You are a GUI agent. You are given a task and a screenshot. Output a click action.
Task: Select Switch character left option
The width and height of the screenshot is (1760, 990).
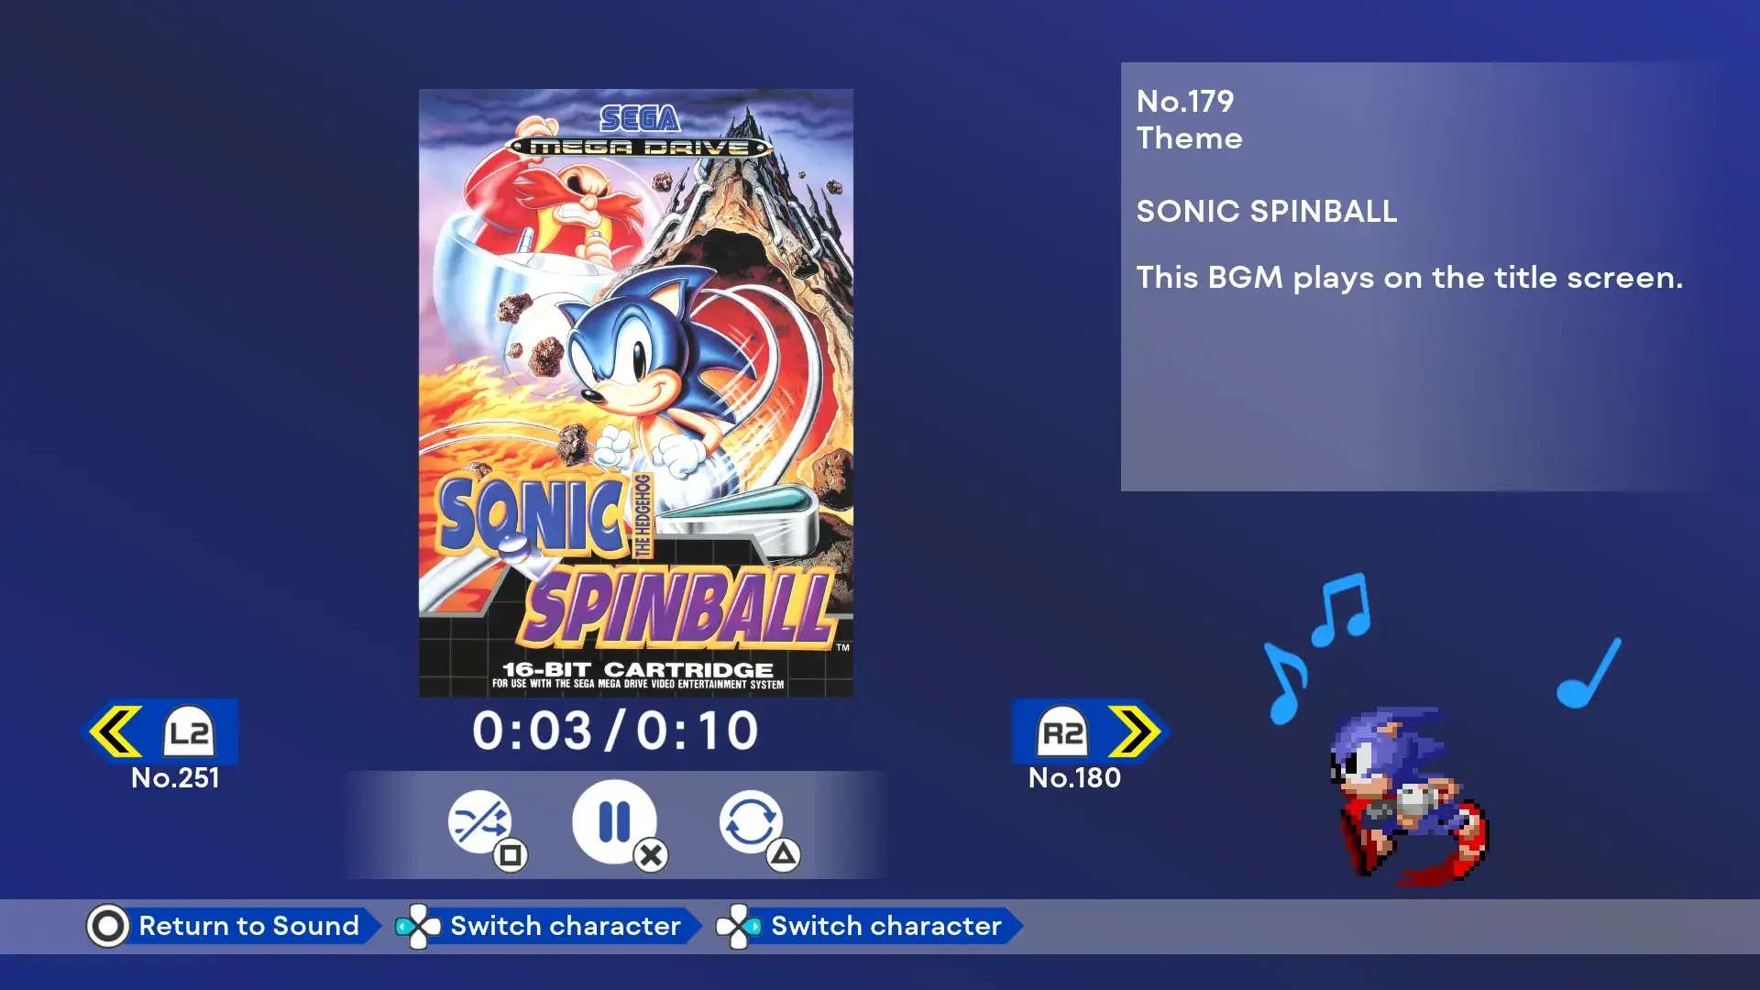pyautogui.click(x=566, y=927)
